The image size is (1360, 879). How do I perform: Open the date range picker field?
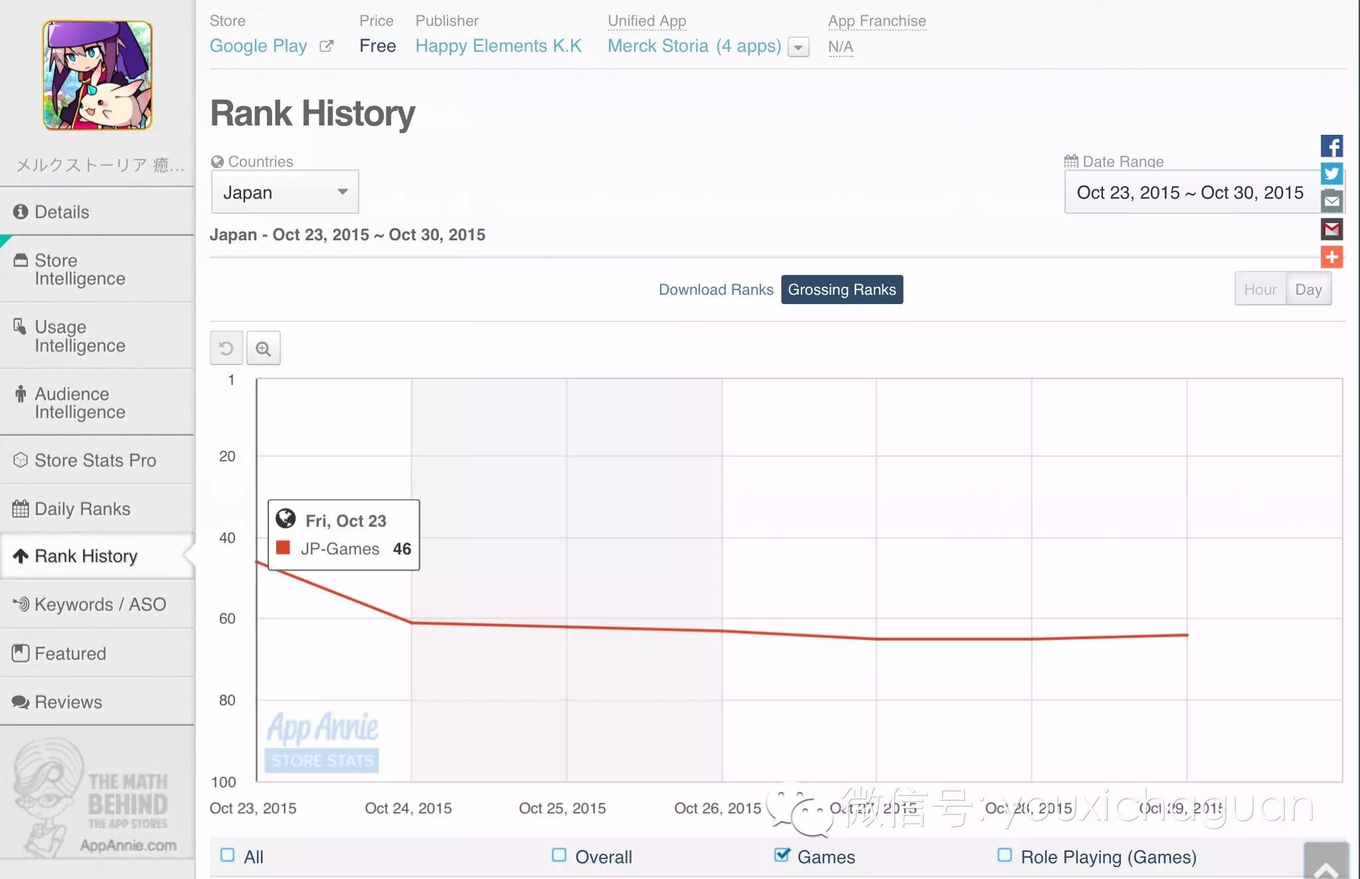1191,193
